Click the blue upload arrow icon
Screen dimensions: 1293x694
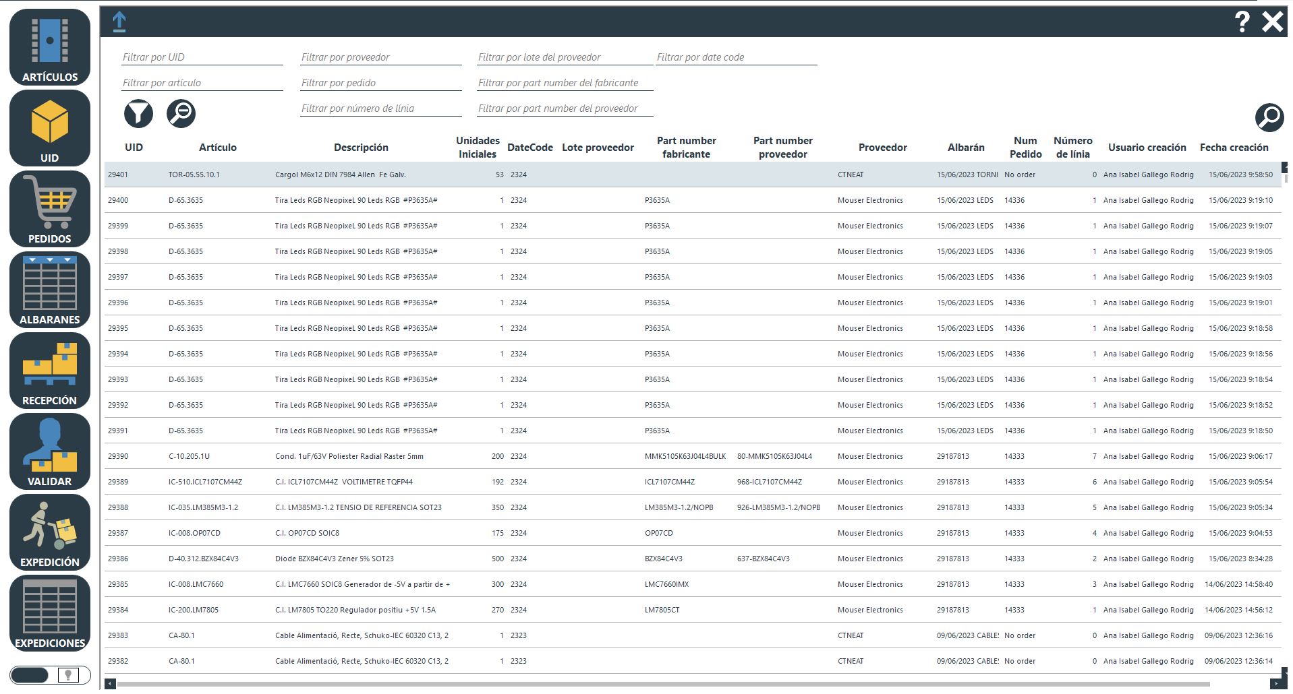119,22
